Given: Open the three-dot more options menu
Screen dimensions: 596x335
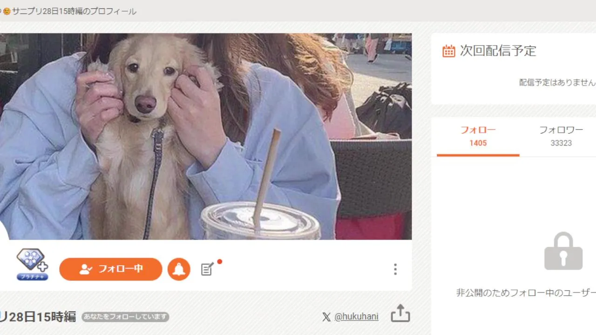Looking at the screenshot, I should tap(395, 269).
